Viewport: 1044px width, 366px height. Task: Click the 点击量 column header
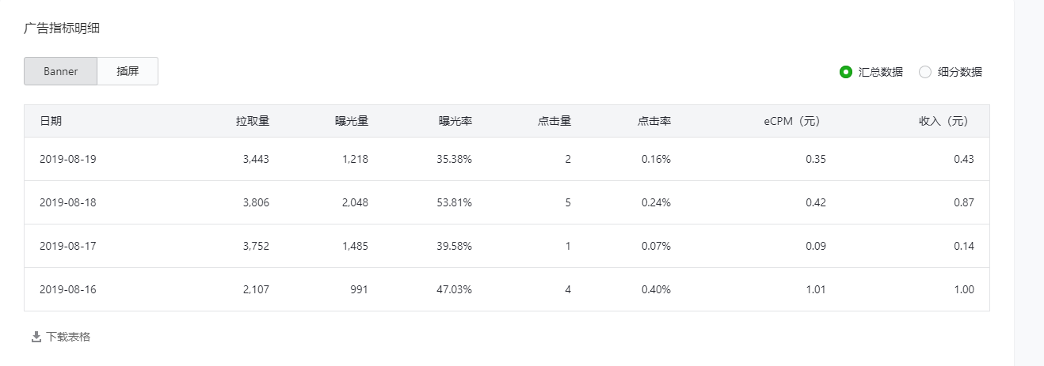pos(554,121)
